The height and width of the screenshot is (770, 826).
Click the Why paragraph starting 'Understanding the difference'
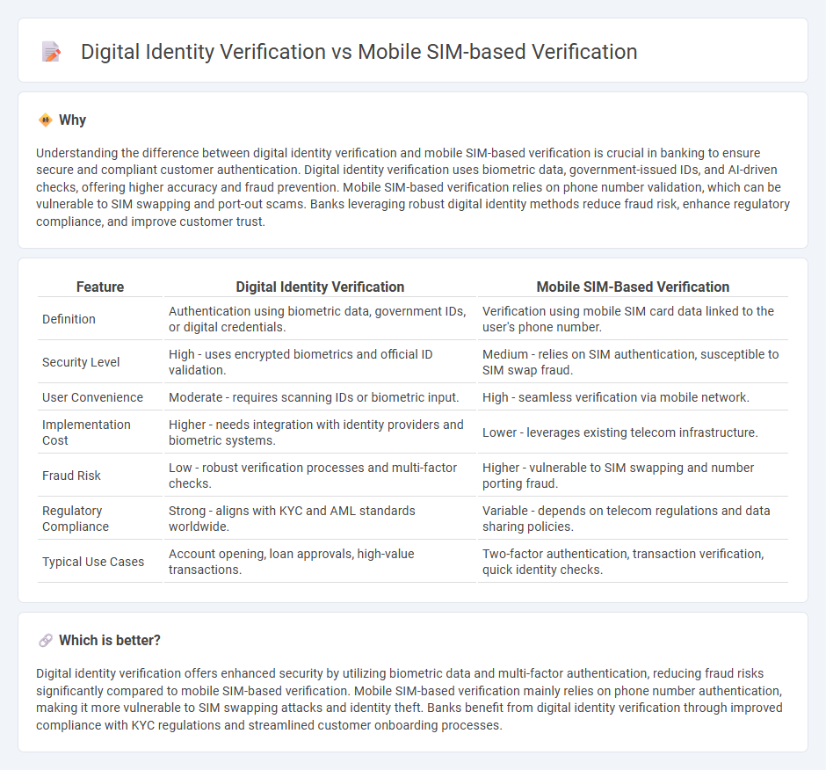pyautogui.click(x=413, y=187)
